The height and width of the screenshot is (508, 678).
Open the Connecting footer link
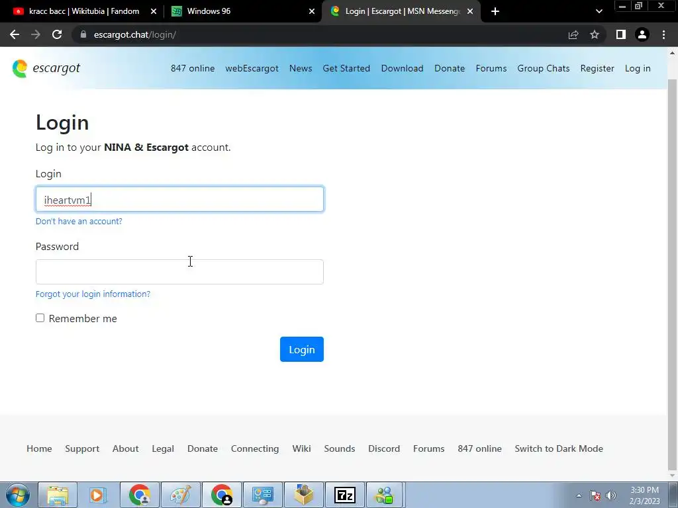pos(255,448)
